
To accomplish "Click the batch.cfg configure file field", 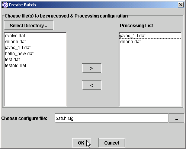I will tap(111, 118).
